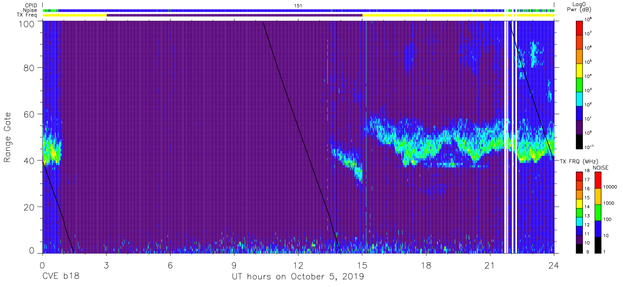The height and width of the screenshot is (287, 623).
Task: Click the CPID row label
Action: (31, 6)
